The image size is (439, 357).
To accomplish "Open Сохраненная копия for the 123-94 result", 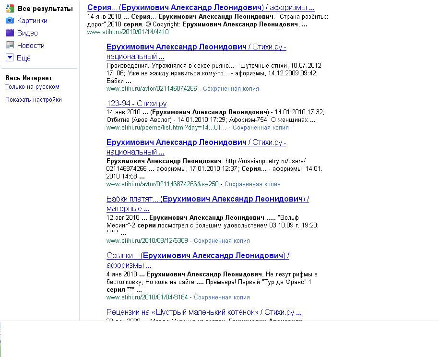I will 261,128.
